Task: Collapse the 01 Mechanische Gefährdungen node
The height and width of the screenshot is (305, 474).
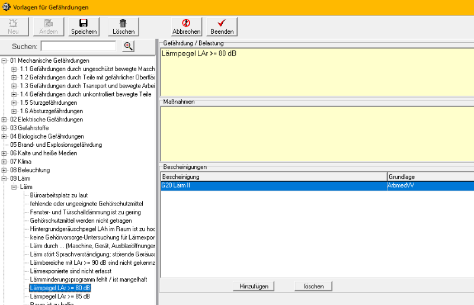Action: tap(5, 60)
